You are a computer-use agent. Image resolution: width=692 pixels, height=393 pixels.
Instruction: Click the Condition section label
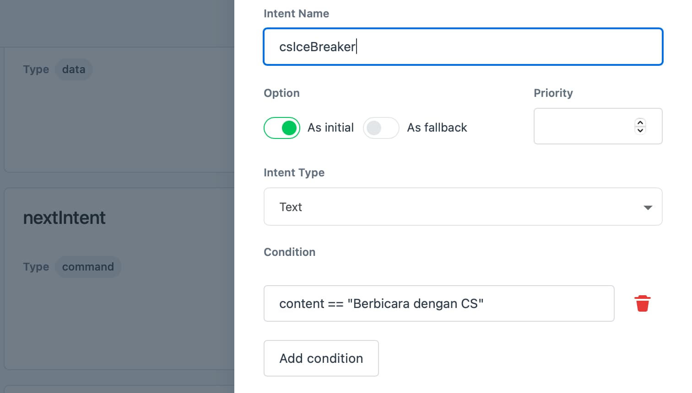pos(289,252)
